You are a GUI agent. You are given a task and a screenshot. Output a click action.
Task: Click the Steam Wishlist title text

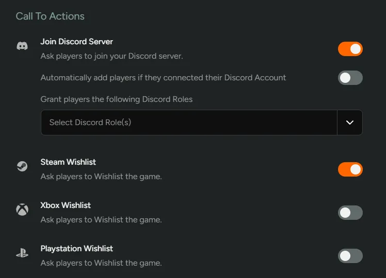pyautogui.click(x=68, y=162)
